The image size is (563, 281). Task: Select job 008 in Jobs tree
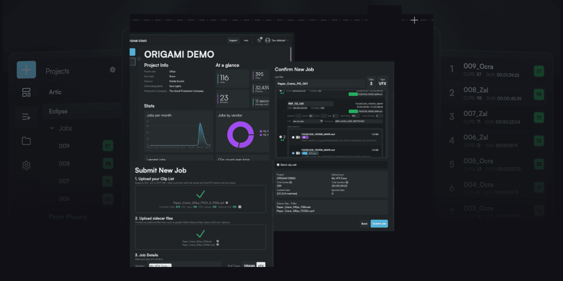coord(64,164)
